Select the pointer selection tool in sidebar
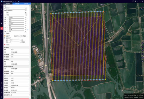Image resolution: width=144 pixels, height=99 pixels. [2, 9]
